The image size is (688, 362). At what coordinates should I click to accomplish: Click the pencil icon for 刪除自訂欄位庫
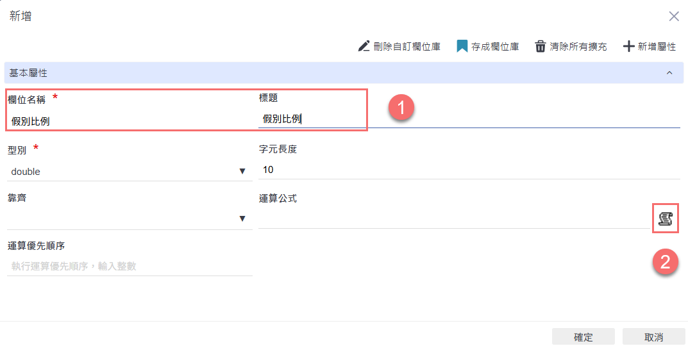pos(364,46)
